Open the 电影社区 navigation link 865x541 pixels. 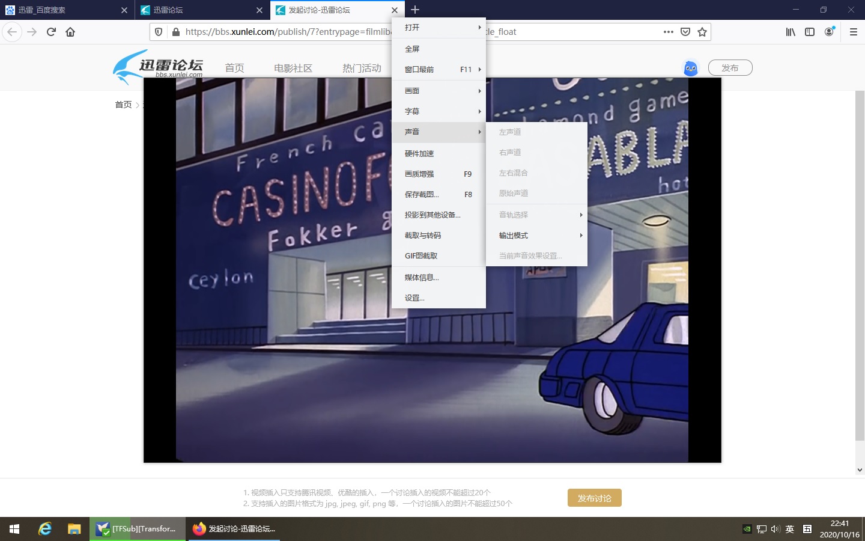293,69
